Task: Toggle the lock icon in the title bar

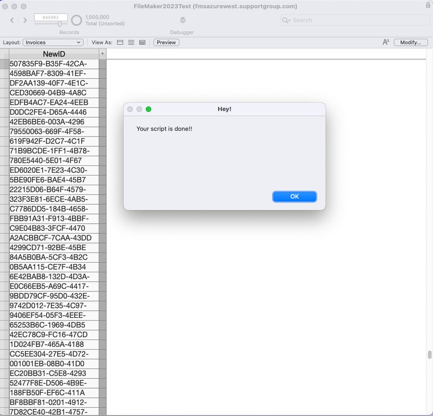Action: (x=428, y=4)
